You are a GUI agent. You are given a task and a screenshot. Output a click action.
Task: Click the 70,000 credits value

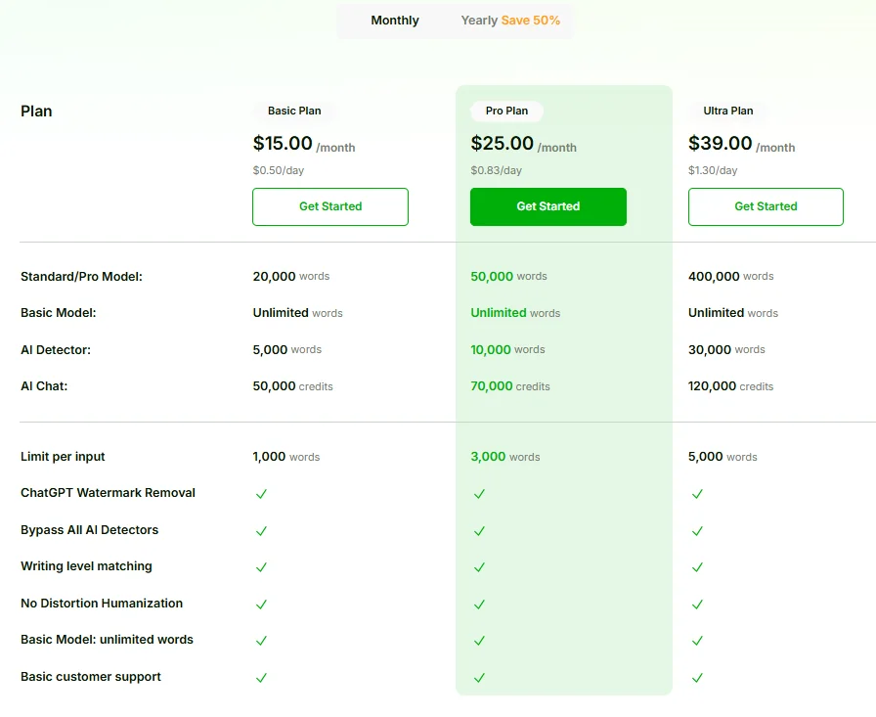coord(510,386)
